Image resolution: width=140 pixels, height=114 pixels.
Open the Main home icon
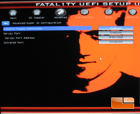[x=13, y=13]
